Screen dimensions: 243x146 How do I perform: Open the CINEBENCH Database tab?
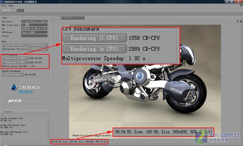73,18
